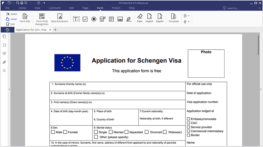Check the Married marital status box

pos(111,132)
